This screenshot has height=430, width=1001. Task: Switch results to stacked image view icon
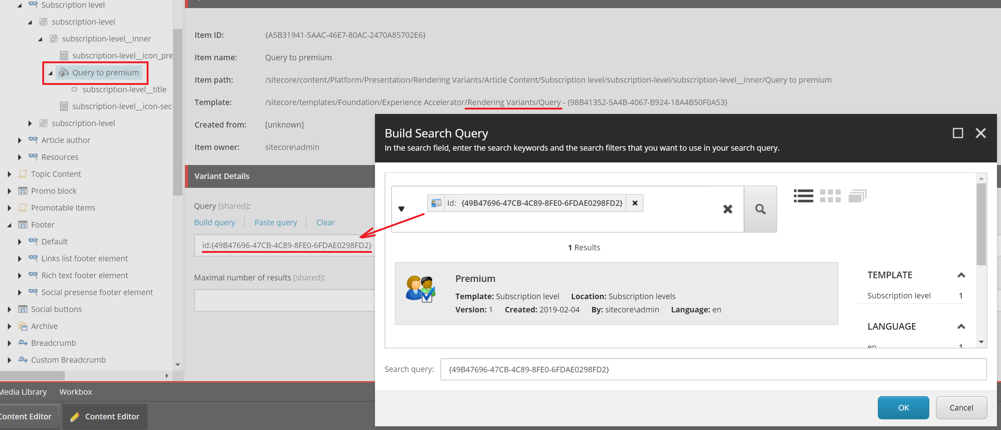pyautogui.click(x=857, y=196)
